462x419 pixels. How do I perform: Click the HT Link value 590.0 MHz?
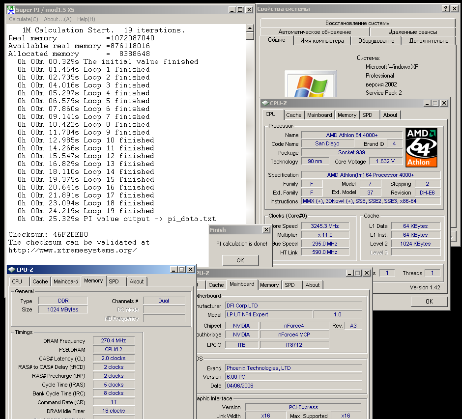tap(325, 252)
